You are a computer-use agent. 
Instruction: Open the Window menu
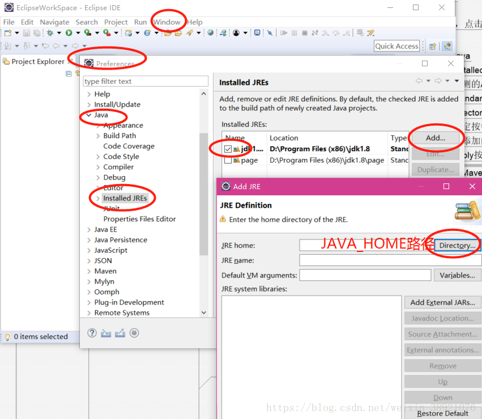click(167, 22)
